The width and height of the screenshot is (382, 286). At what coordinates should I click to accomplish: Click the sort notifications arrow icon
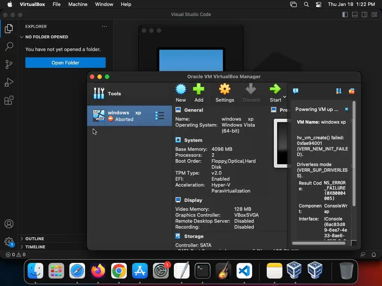pos(339,91)
